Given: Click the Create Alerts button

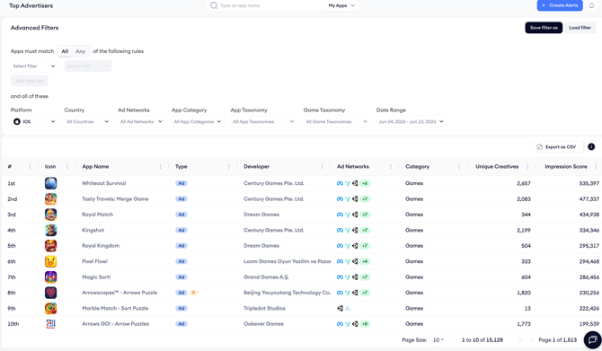Looking at the screenshot, I should 560,5.
